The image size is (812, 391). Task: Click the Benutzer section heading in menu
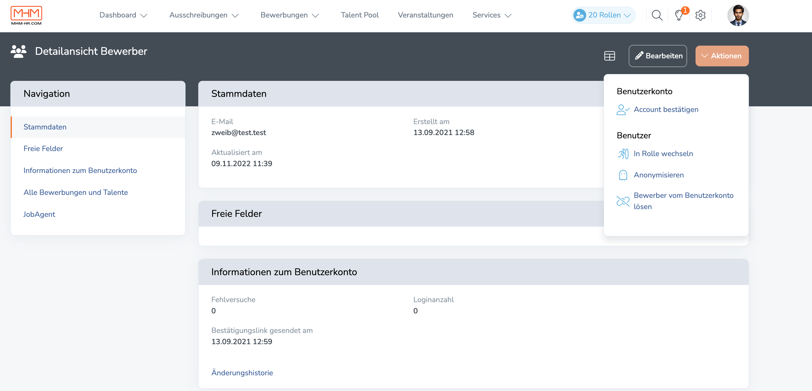point(634,135)
